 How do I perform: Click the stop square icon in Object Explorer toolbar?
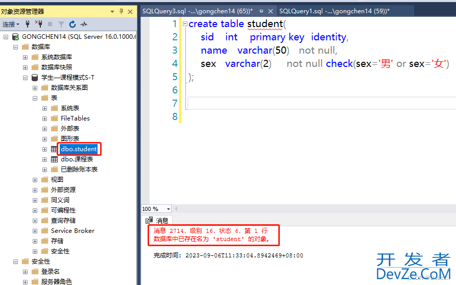tap(50, 24)
